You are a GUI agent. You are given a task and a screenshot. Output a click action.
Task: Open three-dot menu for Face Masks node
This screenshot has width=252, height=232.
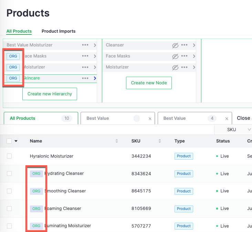[185, 56]
